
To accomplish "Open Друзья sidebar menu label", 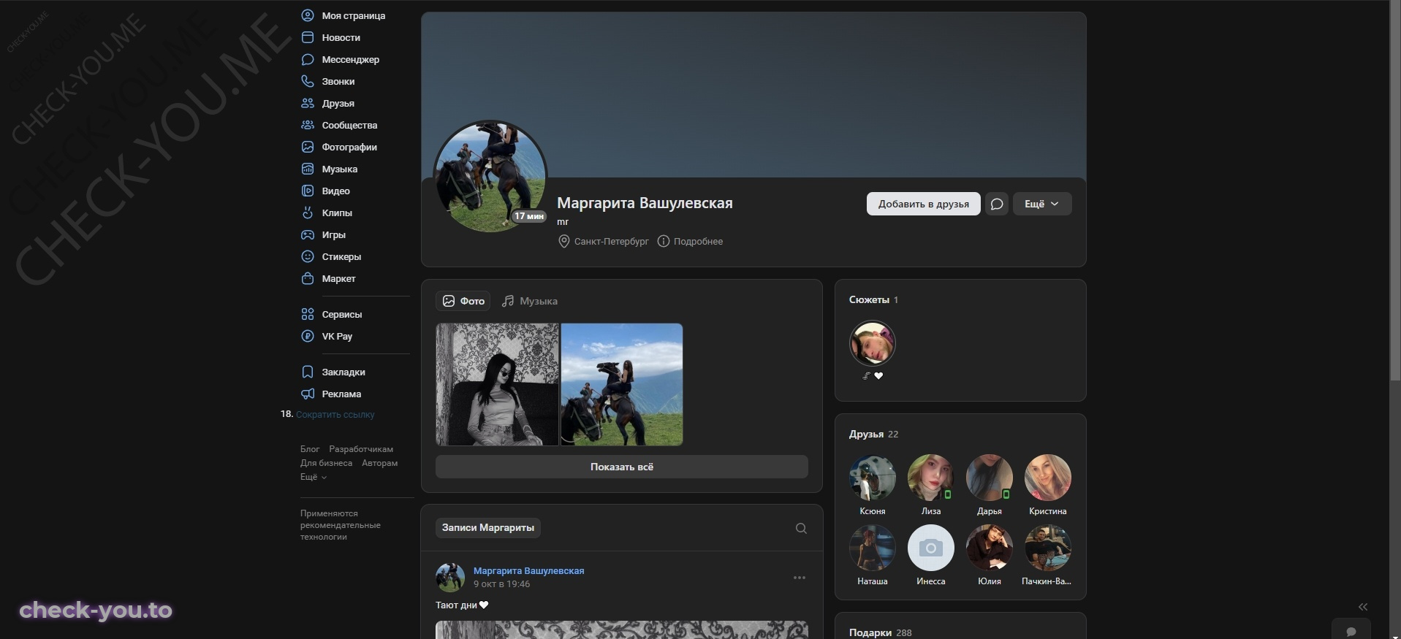I will (x=338, y=103).
